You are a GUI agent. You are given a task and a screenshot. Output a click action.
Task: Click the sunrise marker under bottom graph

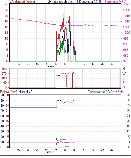50,152
